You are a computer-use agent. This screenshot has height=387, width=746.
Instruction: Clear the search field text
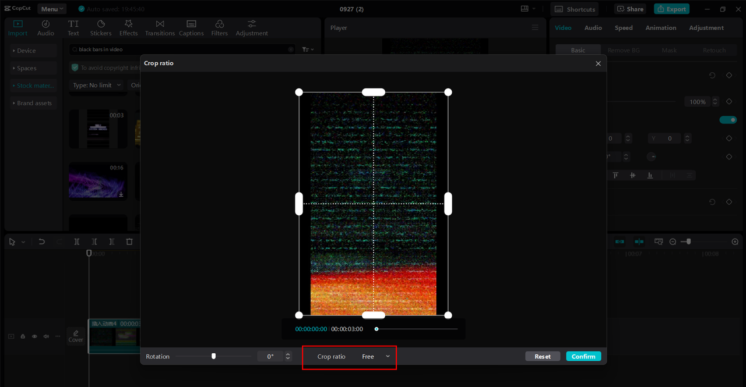pyautogui.click(x=291, y=49)
